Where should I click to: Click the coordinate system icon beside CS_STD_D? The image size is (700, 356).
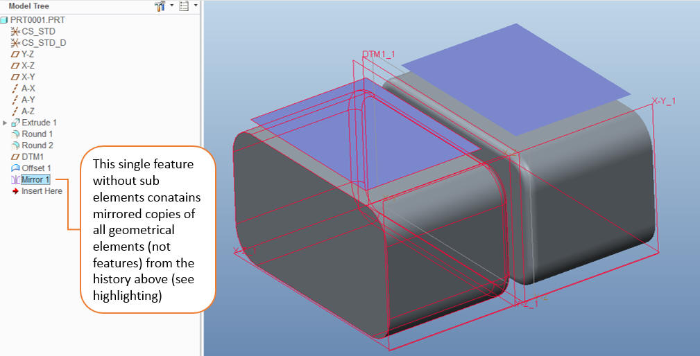click(15, 43)
